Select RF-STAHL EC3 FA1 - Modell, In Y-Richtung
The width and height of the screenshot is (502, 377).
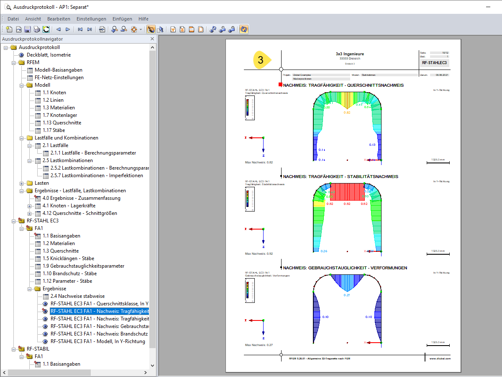point(98,341)
